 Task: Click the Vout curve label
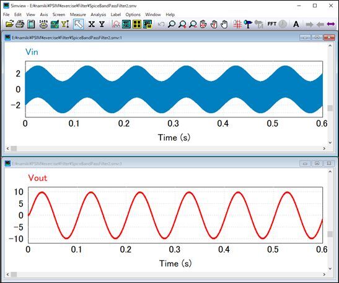[38, 178]
